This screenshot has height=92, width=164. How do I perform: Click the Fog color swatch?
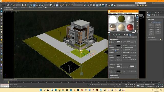coord(118,66)
